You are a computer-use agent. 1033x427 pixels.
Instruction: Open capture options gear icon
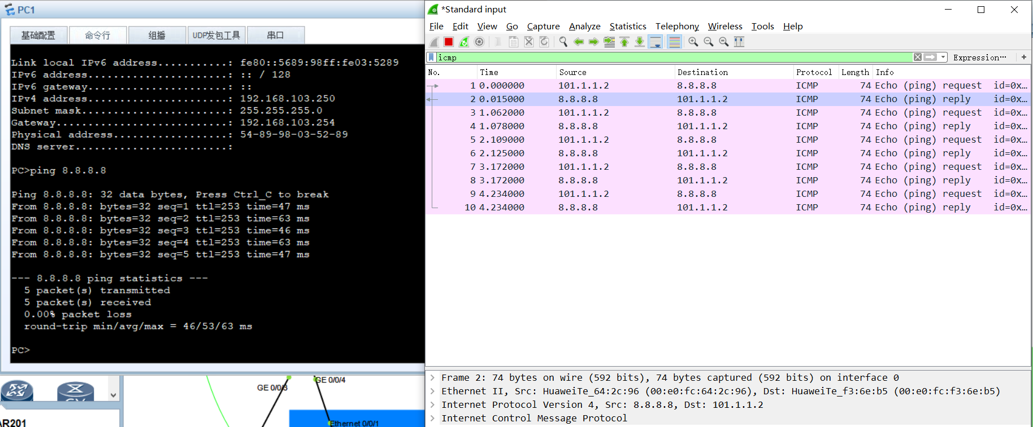point(479,42)
